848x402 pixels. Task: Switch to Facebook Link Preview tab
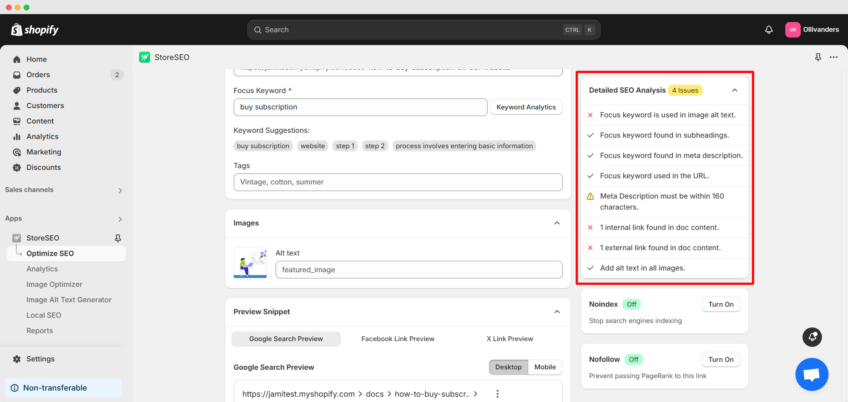397,338
